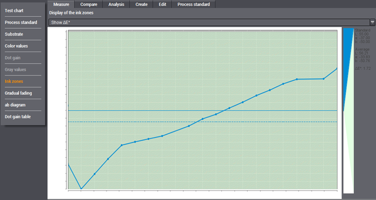Open the Analysis tab
This screenshot has width=376, height=200.
click(x=116, y=4)
